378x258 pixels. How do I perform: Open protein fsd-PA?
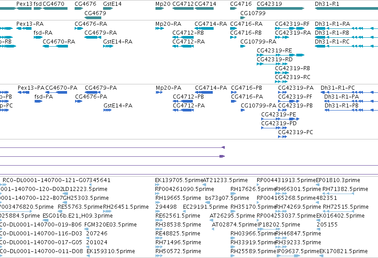point(44,97)
